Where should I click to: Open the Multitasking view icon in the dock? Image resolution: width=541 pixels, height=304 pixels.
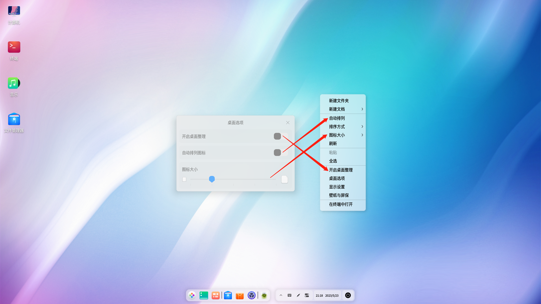click(216, 295)
